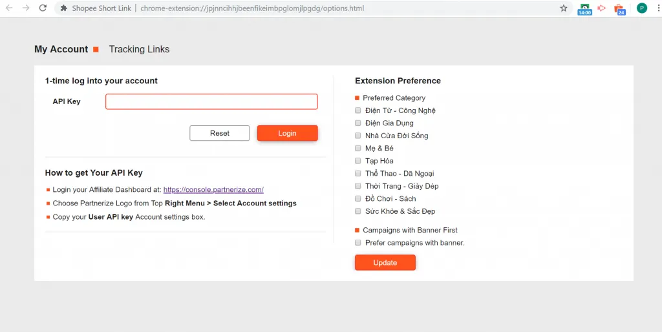The height and width of the screenshot is (332, 662).
Task: Enable Prefer campaigns with banner option
Action: [358, 243]
